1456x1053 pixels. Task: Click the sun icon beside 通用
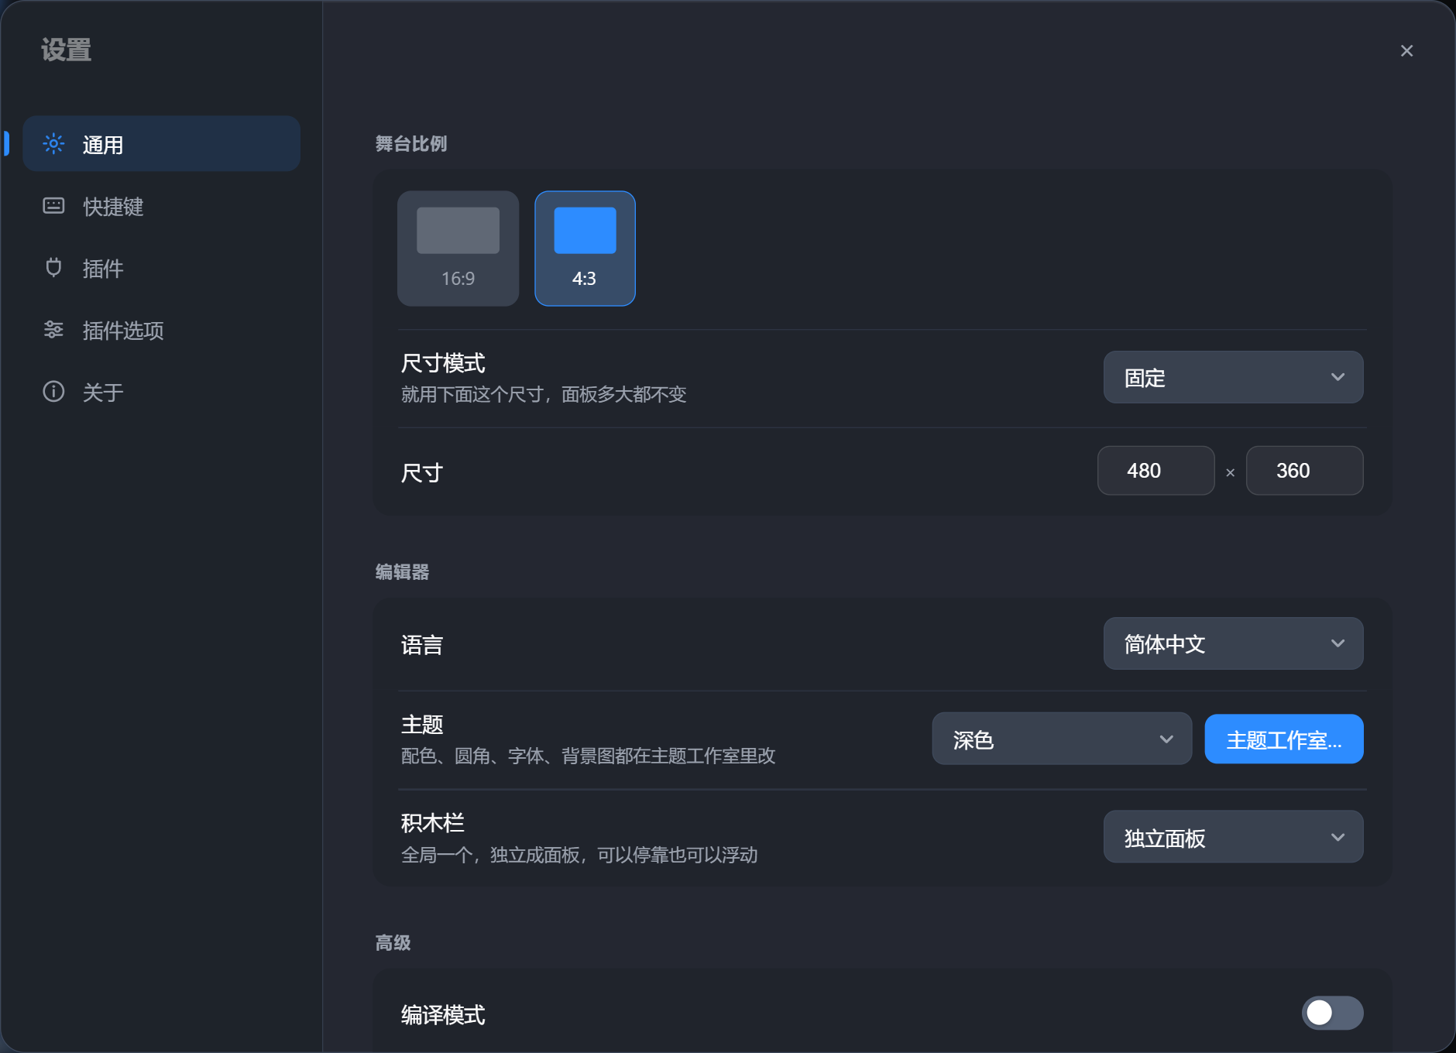coord(53,144)
